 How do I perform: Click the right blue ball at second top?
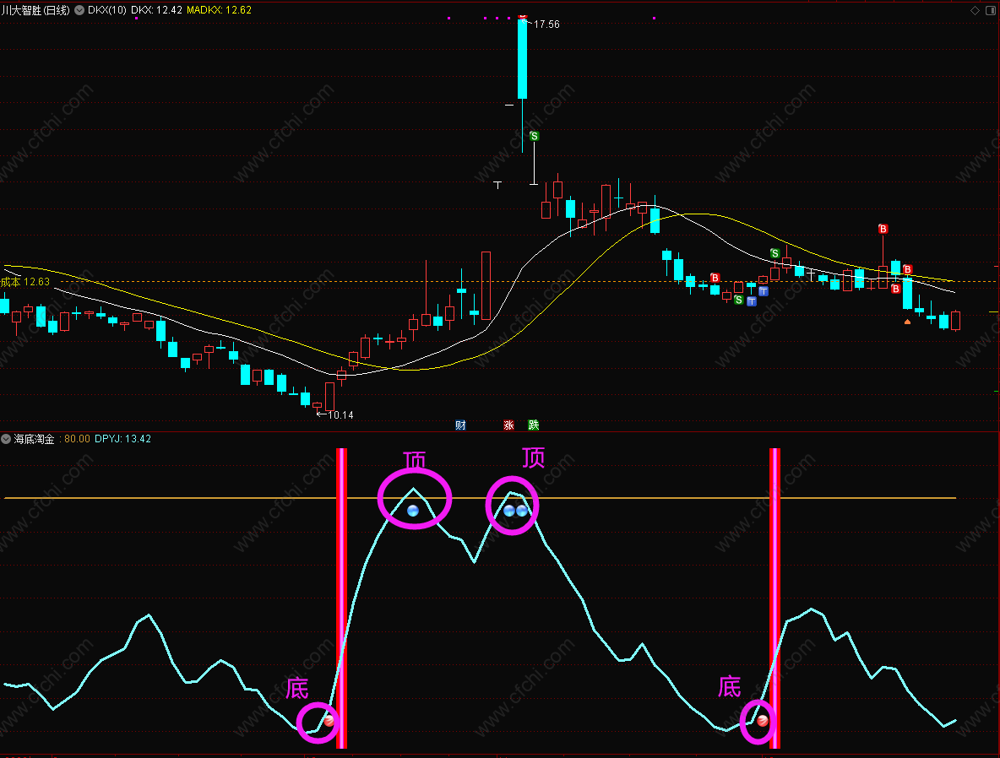[x=522, y=511]
